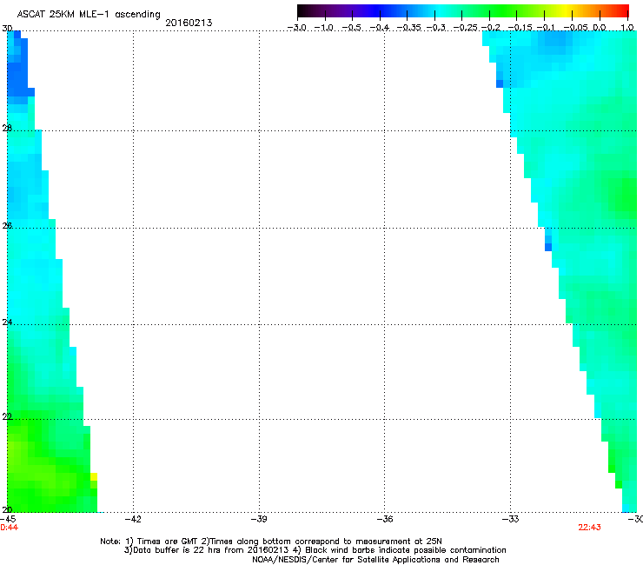
Task: Click the color bar label -0.4
Action: [379, 28]
